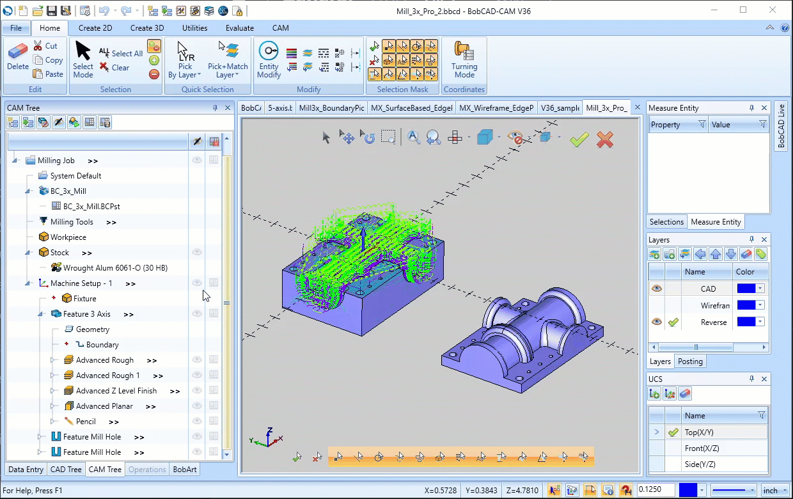This screenshot has width=793, height=499.
Task: Expand the Advanced Z Level Finish node
Action: (x=53, y=391)
